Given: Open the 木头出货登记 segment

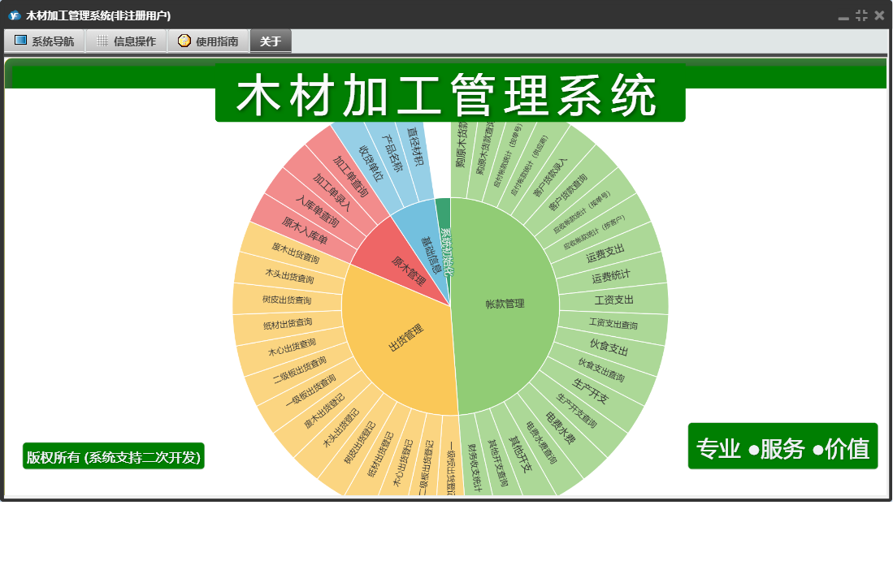Looking at the screenshot, I should 340,427.
